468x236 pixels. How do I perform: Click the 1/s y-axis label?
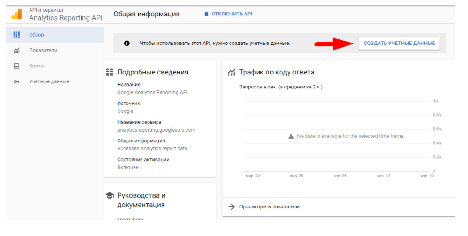coord(436,101)
